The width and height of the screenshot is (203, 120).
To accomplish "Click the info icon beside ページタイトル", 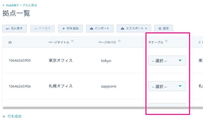I will (x=72, y=41).
